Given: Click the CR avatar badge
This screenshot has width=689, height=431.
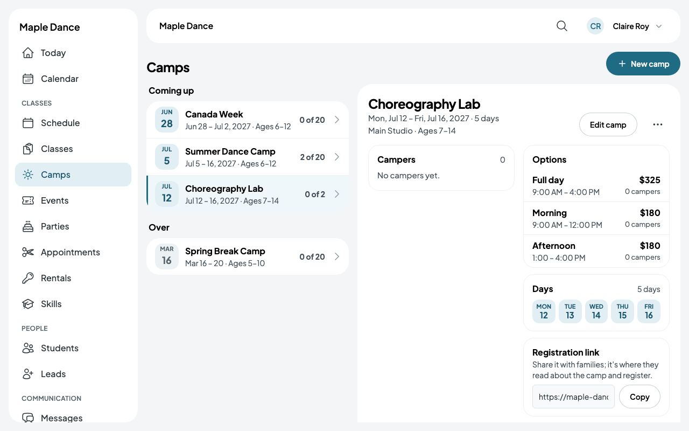Looking at the screenshot, I should pyautogui.click(x=595, y=26).
